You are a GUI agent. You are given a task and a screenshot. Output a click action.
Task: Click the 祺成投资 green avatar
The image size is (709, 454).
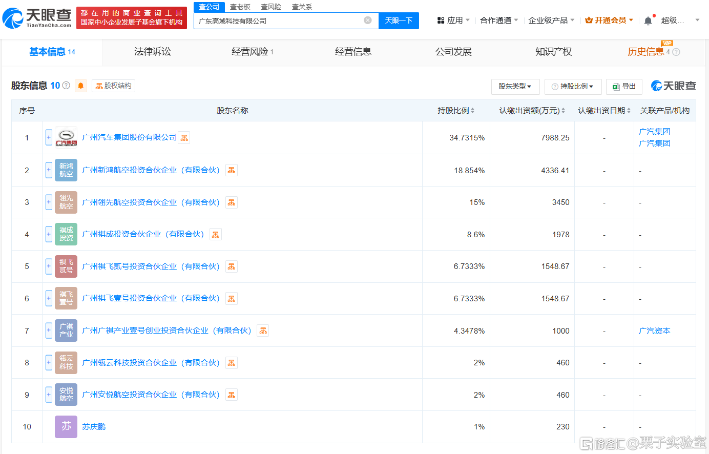pos(66,234)
